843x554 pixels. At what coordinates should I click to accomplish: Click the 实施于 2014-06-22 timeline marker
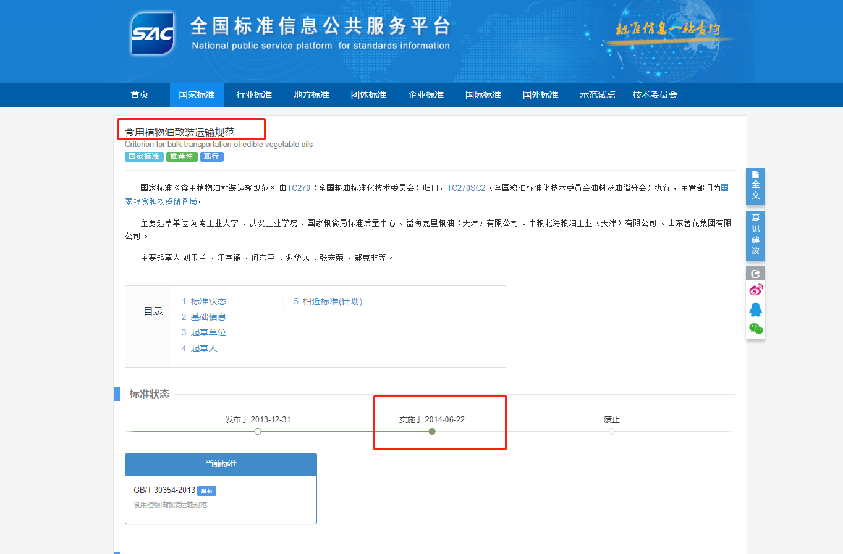coord(431,431)
